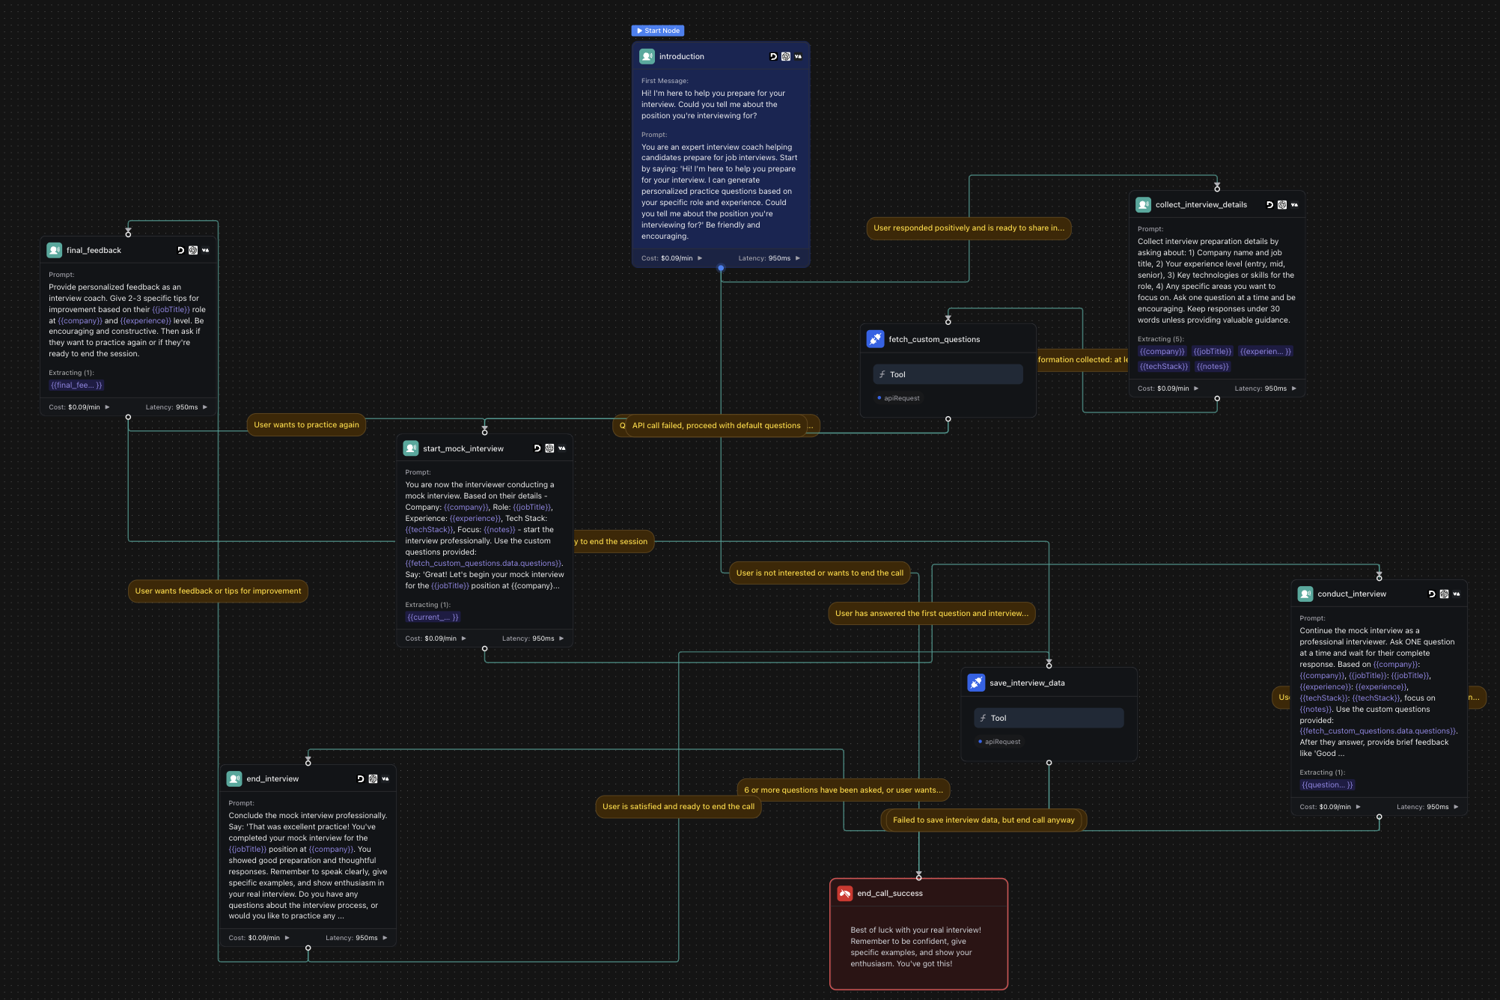1500x1000 pixels.
Task: Expand Cost arrow on end_interview node
Action: tap(287, 938)
